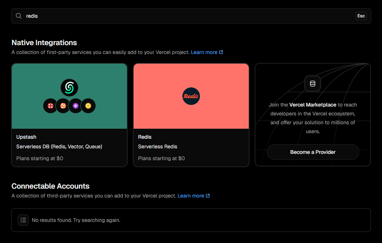Click the No results found message box

(76, 220)
